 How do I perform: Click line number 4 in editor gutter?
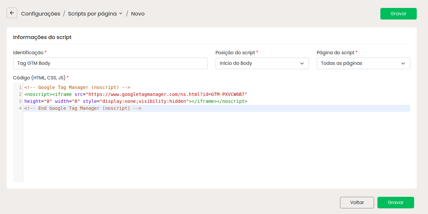20,108
